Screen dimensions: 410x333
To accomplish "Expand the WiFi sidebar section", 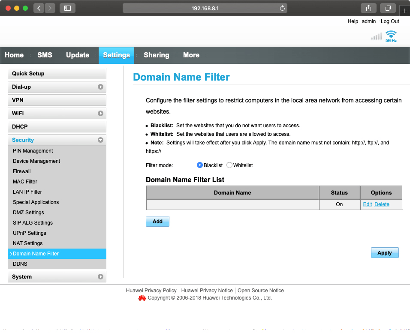I will point(100,114).
